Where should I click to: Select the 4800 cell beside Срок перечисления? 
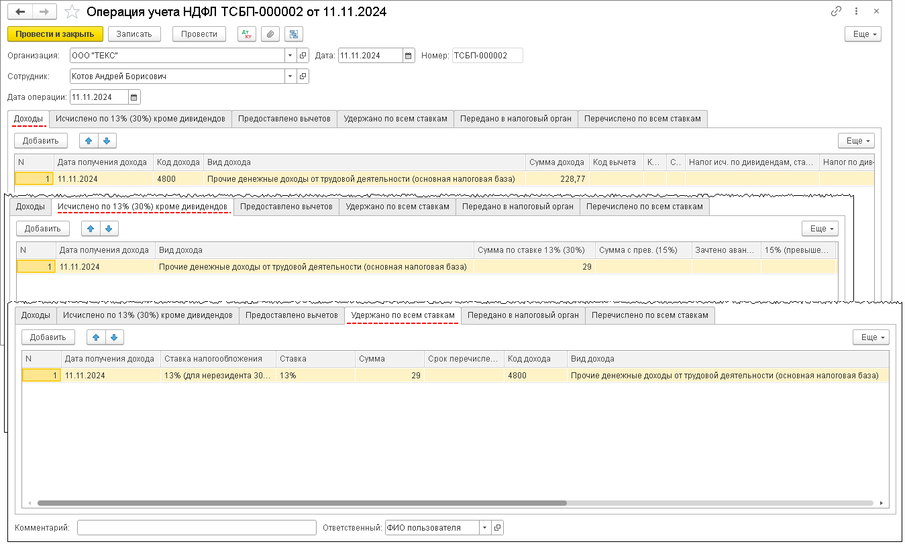pyautogui.click(x=535, y=376)
